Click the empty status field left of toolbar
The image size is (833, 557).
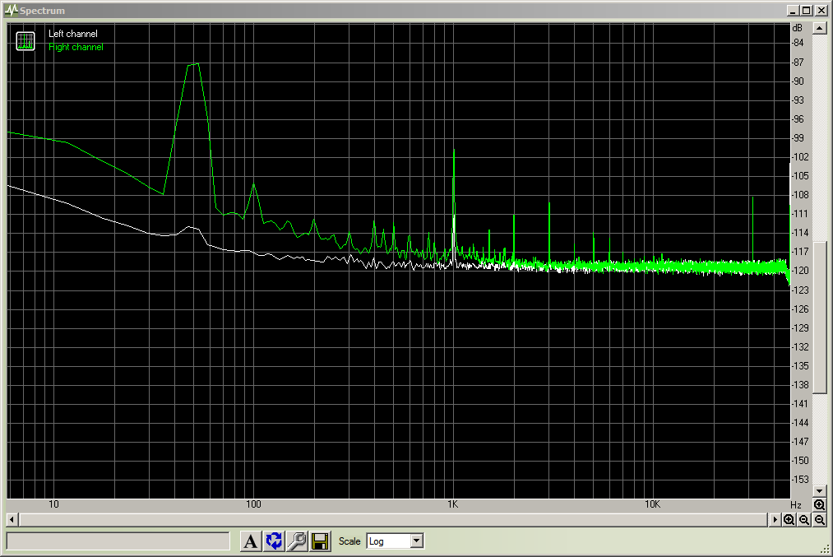(118, 541)
